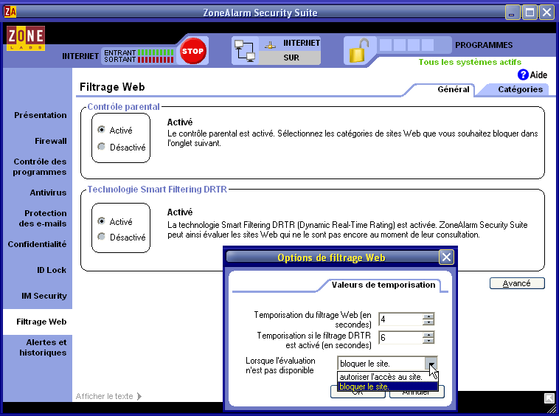Click the corner arrow icon at bottom right
559x416 pixels.
point(549,398)
